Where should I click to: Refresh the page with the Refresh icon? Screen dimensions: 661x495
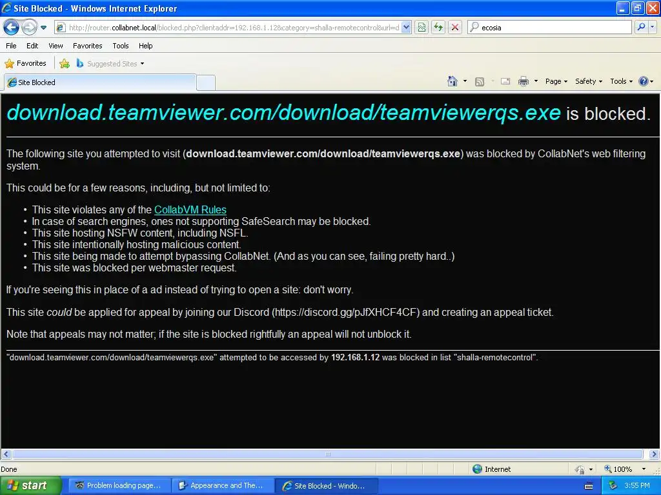pyautogui.click(x=438, y=28)
